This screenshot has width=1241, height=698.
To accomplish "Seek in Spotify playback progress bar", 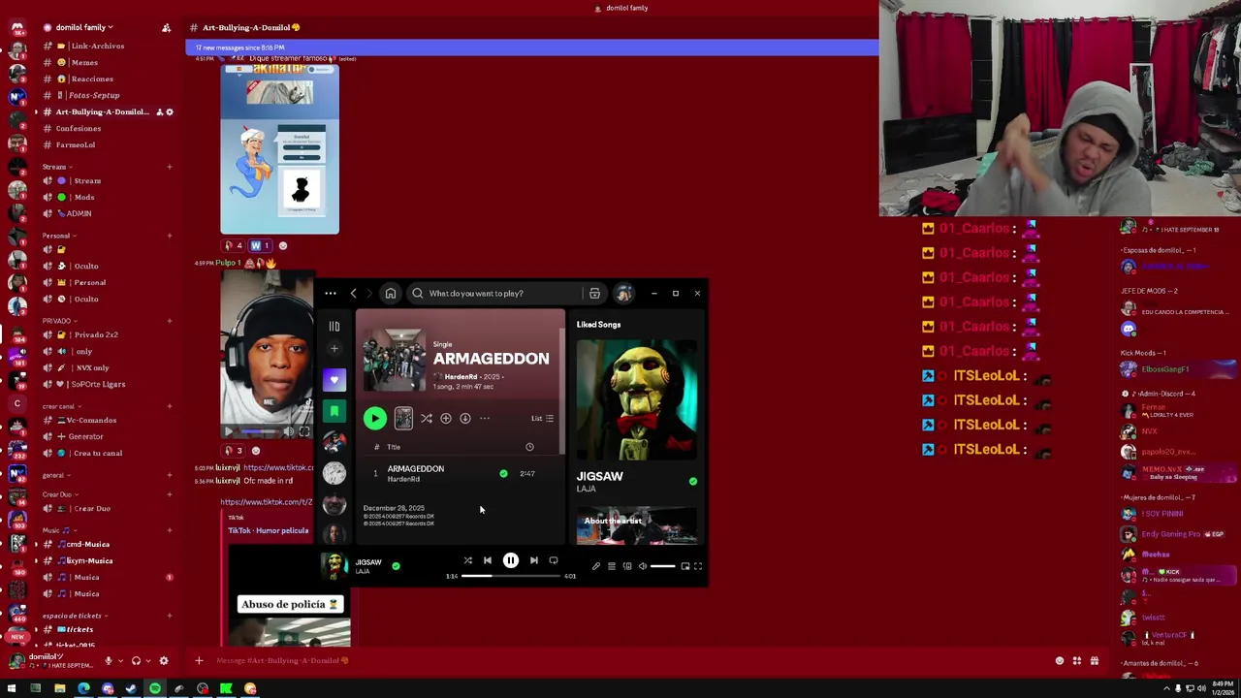I will click(x=511, y=576).
